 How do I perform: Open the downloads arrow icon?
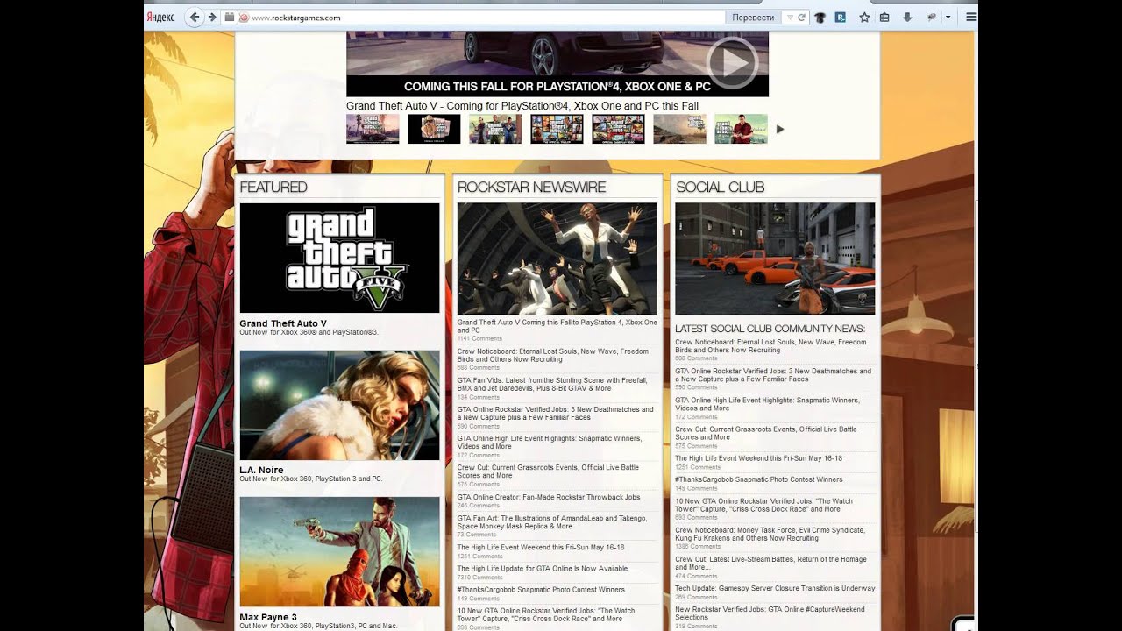pyautogui.click(x=907, y=17)
